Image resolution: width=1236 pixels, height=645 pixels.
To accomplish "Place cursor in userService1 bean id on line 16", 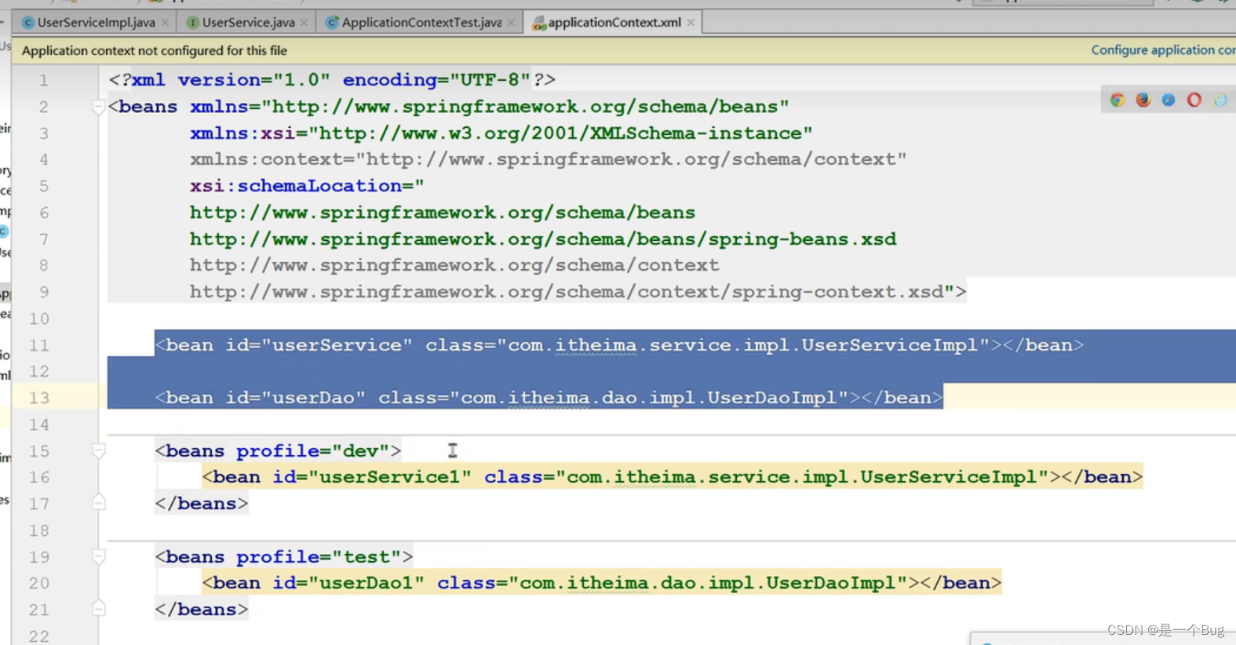I will pyautogui.click(x=390, y=477).
